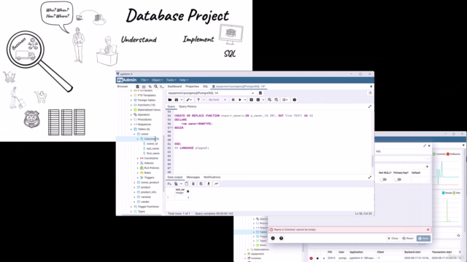The image size is (467, 262).
Task: Click the Delete row trash icon
Action: click(x=193, y=184)
